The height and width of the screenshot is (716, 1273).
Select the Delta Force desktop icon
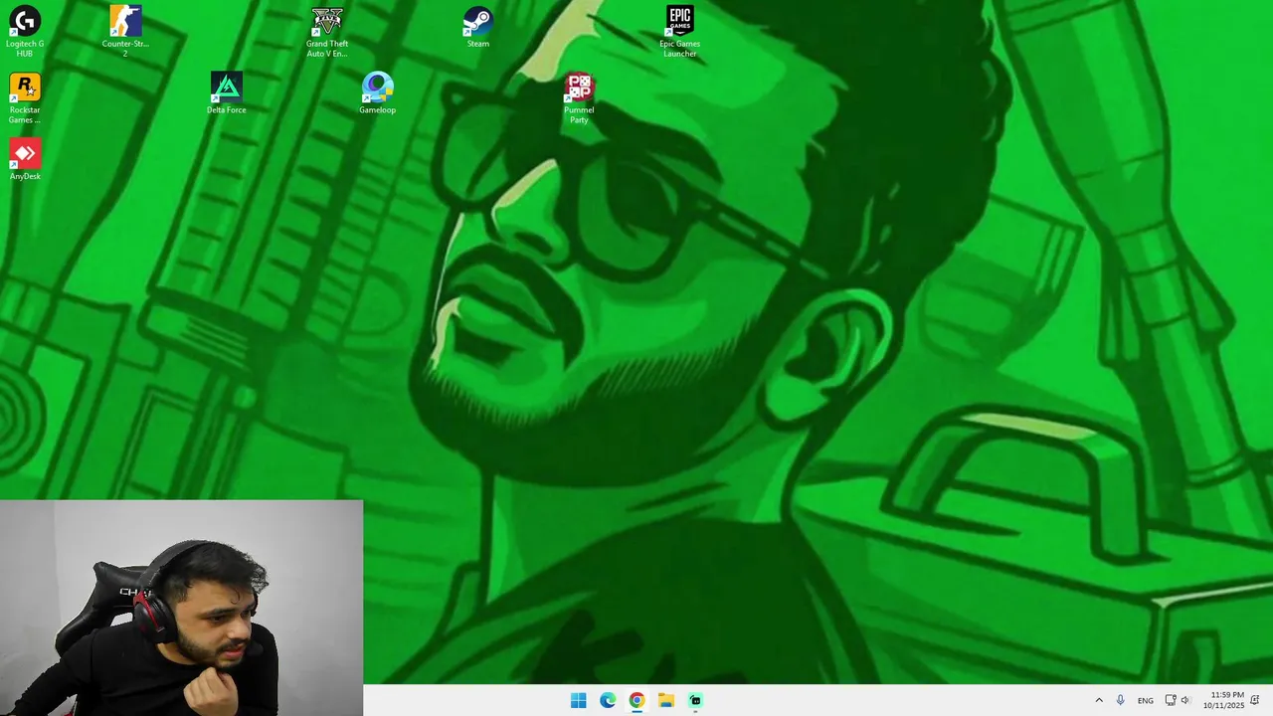226,93
